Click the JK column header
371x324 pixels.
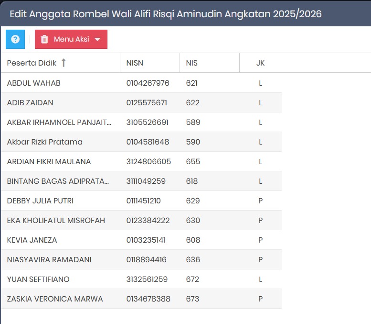coord(260,63)
